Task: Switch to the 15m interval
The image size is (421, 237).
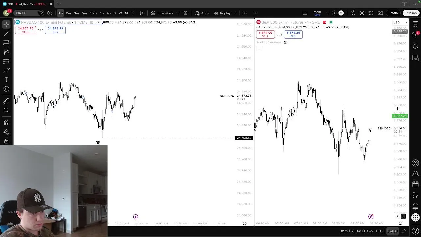Action: [93, 13]
